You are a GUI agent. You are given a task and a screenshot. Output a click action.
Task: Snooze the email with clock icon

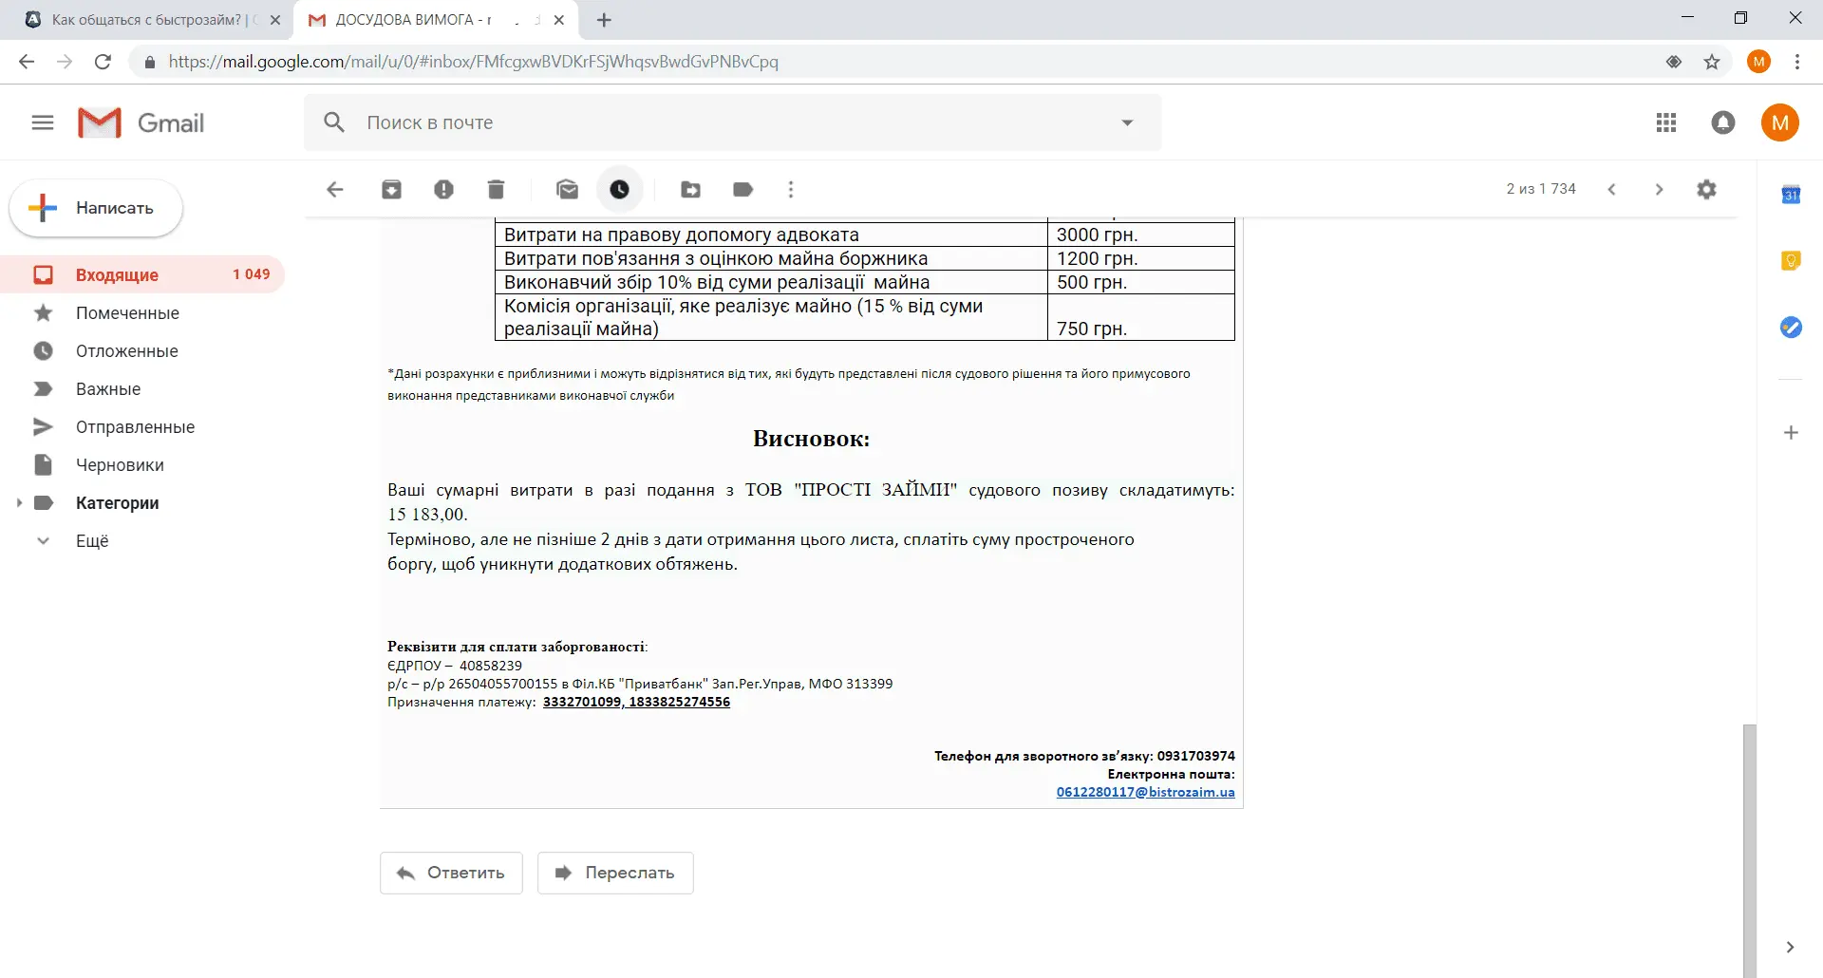point(619,190)
